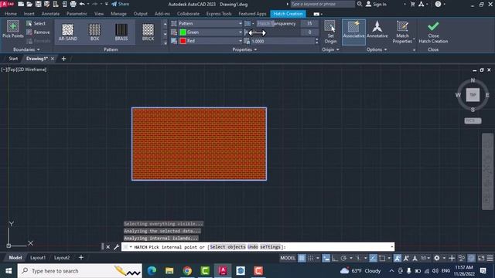Switch to the Layout2 tab
This screenshot has height=278, width=495.
(x=62, y=257)
